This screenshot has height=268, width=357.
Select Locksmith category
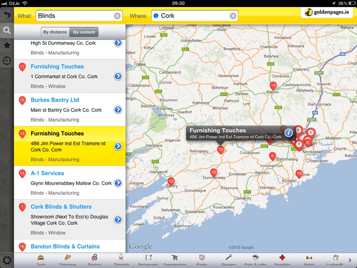pyautogui.click(x=335, y=260)
